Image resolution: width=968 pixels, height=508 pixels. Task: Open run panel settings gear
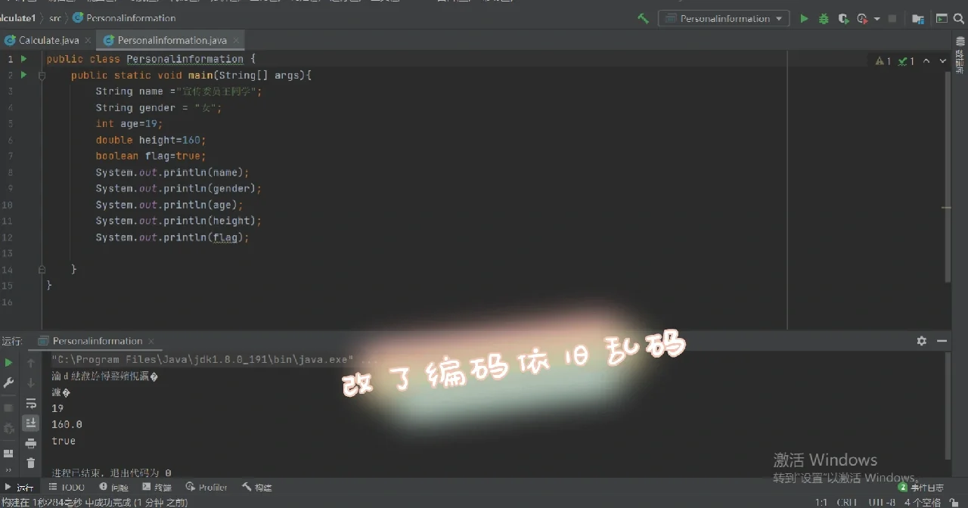pyautogui.click(x=921, y=341)
